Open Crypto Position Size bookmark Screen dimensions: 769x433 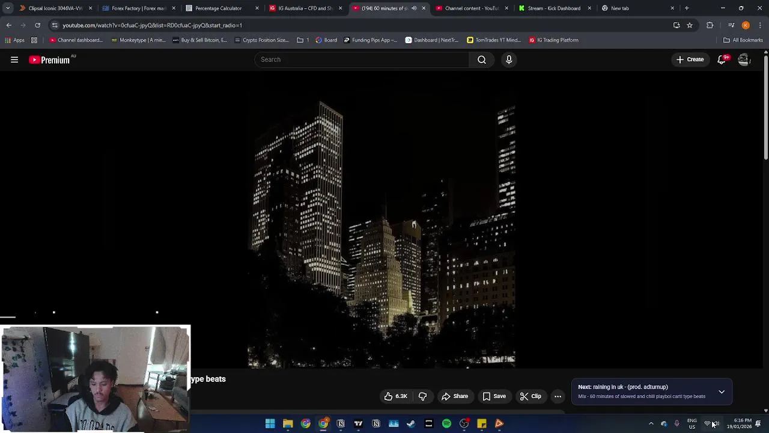point(262,40)
